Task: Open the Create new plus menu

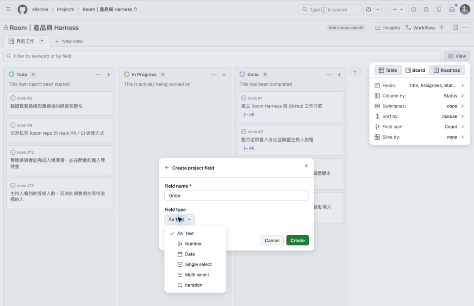Action: tap(398, 9)
